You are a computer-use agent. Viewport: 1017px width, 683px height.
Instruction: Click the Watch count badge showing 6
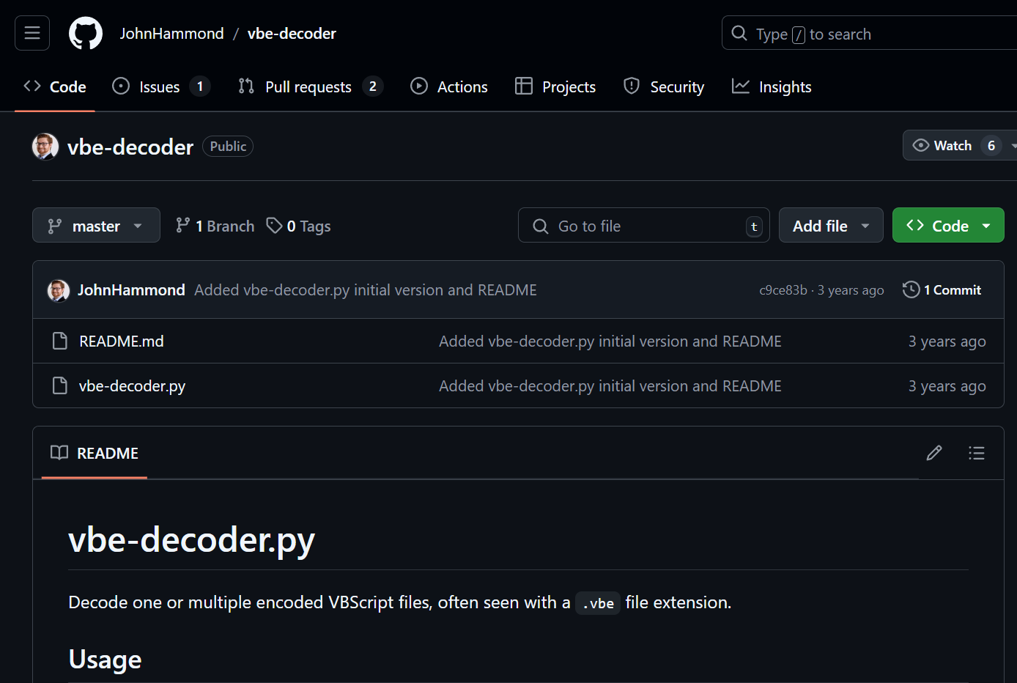click(991, 146)
